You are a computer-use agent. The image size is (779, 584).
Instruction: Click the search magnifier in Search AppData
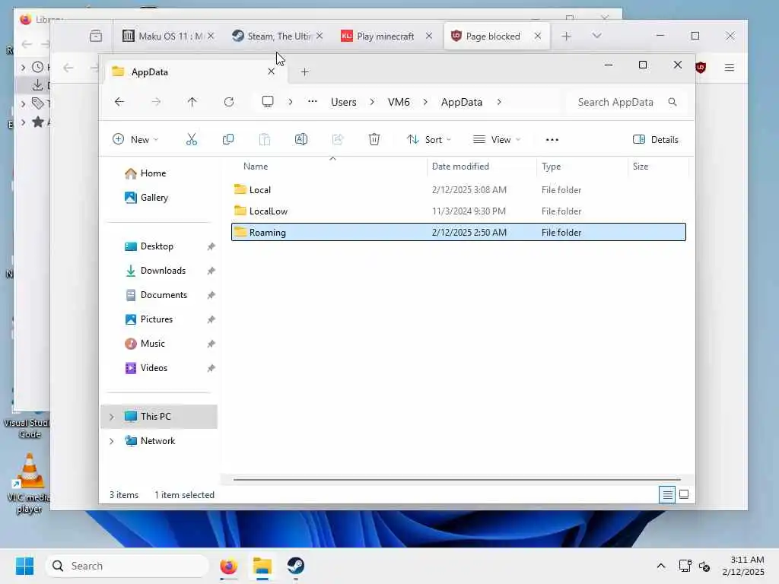[x=672, y=102]
